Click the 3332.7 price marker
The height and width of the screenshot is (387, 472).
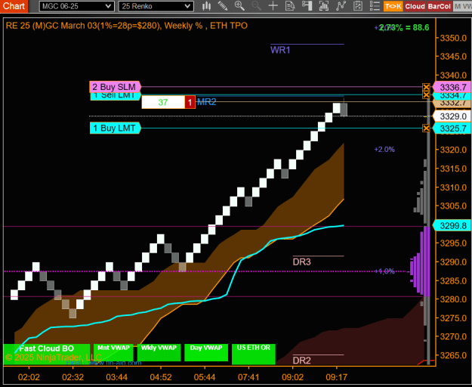click(452, 104)
